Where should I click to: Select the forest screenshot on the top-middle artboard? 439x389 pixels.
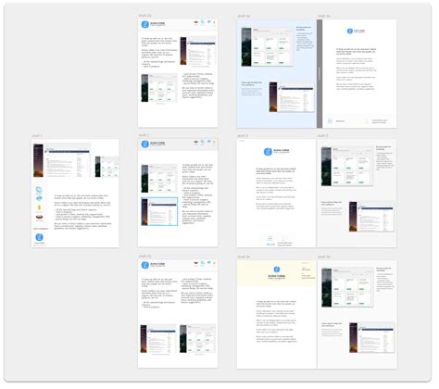[x=159, y=88]
